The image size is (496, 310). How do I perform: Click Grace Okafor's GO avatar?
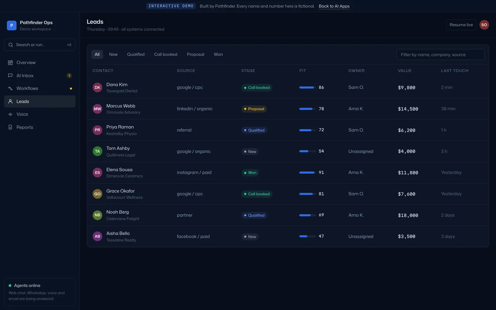pyautogui.click(x=97, y=194)
